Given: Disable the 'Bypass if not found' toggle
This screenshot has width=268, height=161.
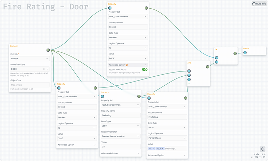Looking at the screenshot, I should [x=144, y=69].
